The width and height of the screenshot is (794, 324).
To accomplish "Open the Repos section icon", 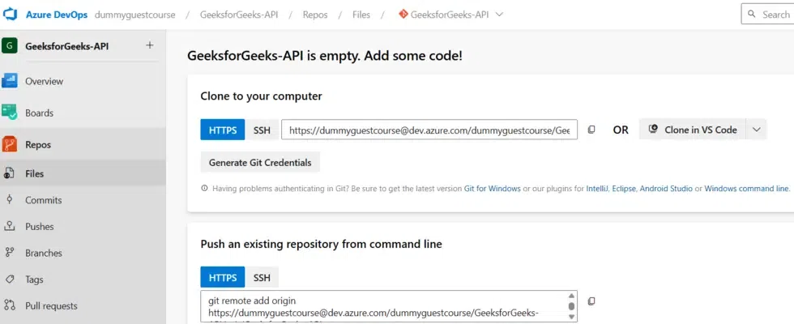I will pos(10,144).
